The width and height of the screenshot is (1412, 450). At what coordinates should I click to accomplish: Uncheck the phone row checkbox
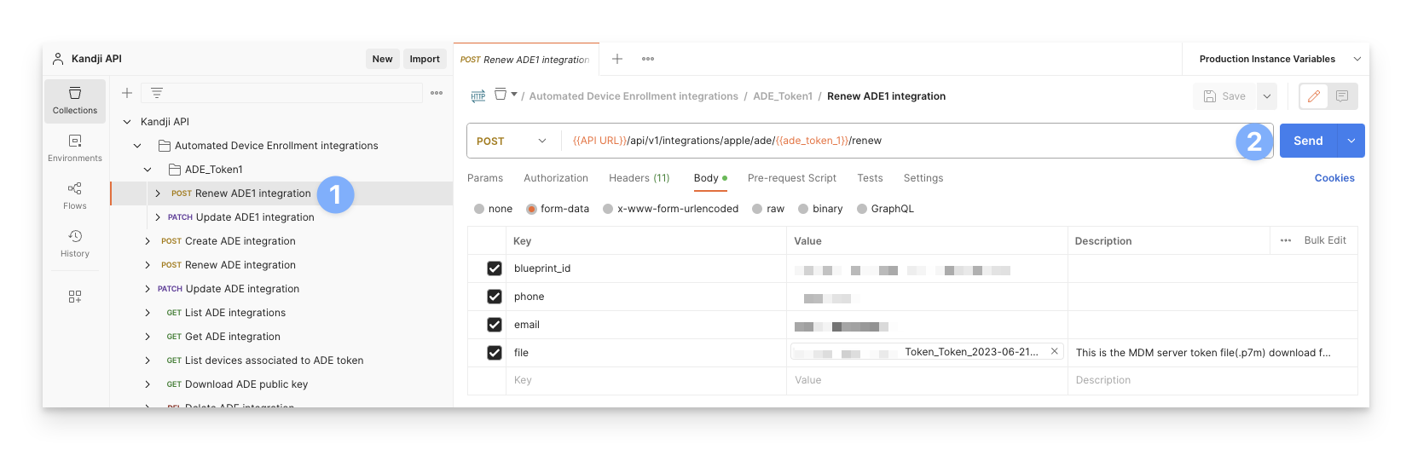click(494, 297)
